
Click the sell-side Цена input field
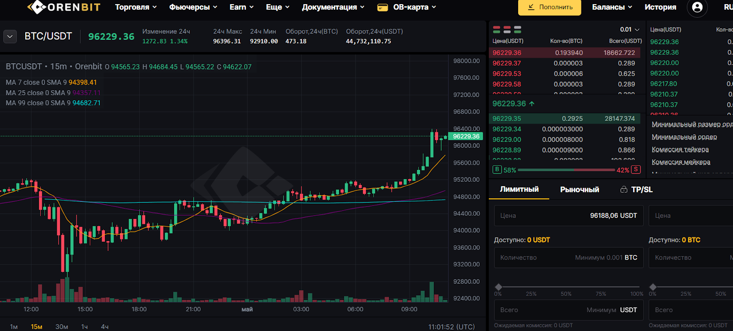pos(691,216)
